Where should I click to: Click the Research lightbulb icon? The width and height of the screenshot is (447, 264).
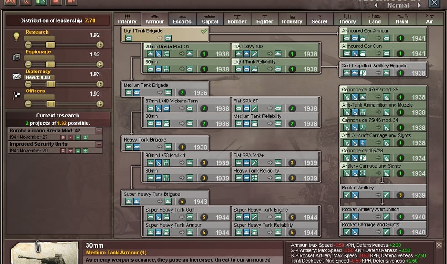[16, 37]
